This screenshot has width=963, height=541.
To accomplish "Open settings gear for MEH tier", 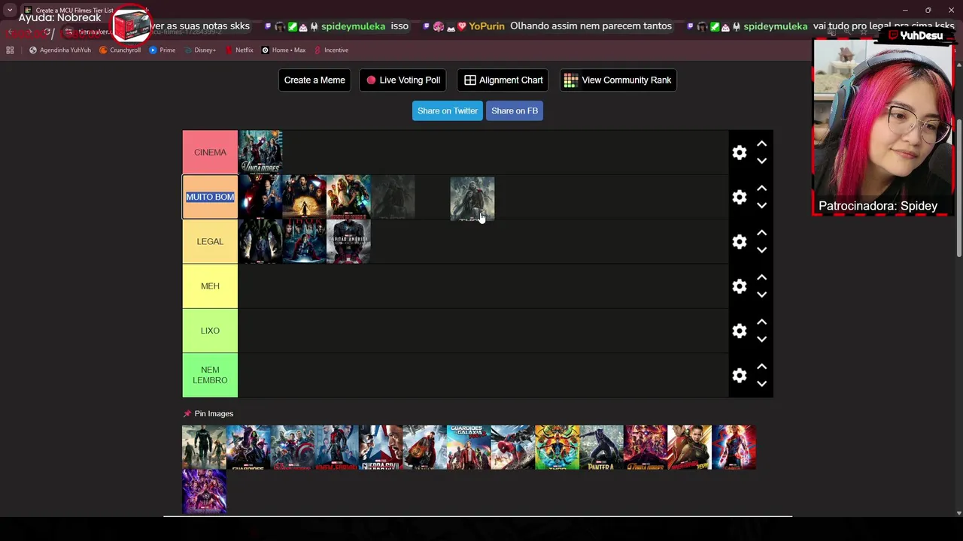I will pos(740,286).
